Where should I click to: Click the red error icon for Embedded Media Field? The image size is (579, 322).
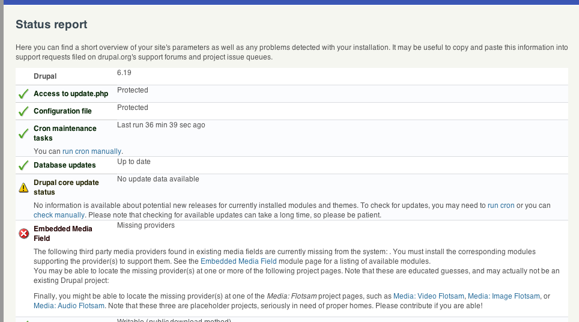click(x=23, y=233)
